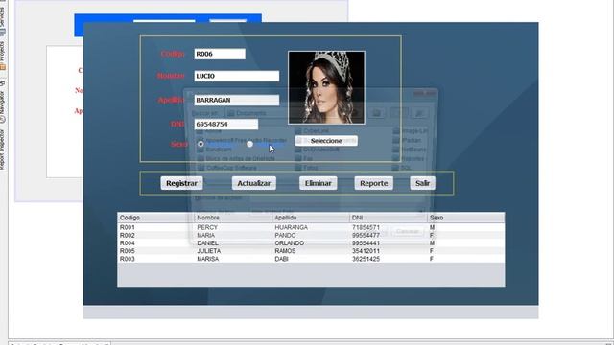614x345 pixels.
Task: Select the MARISA name cell
Action: click(x=233, y=259)
